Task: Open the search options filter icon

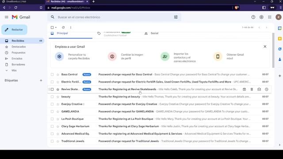Action: 176,17
